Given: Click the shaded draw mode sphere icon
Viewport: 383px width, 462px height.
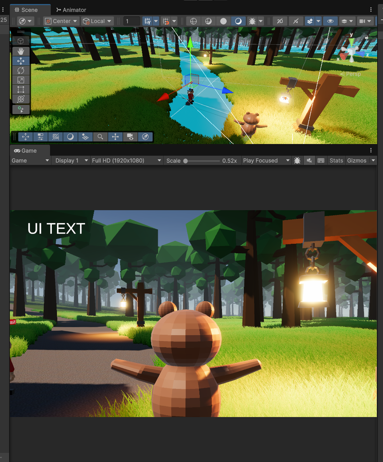Looking at the screenshot, I should pos(223,21).
